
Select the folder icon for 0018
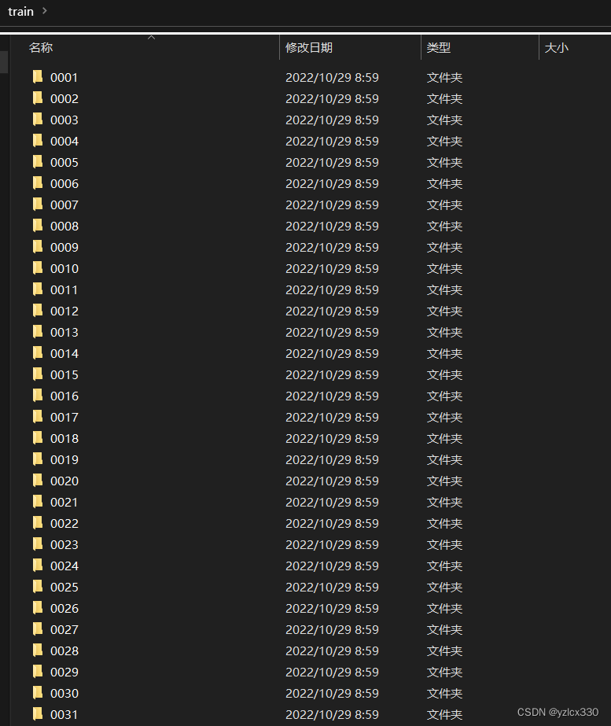(38, 438)
